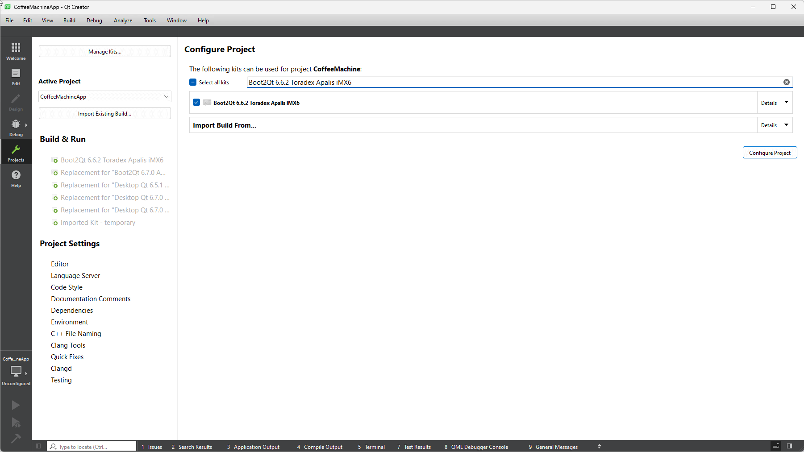
Task: Toggle the right sidebar button
Action: [789, 446]
